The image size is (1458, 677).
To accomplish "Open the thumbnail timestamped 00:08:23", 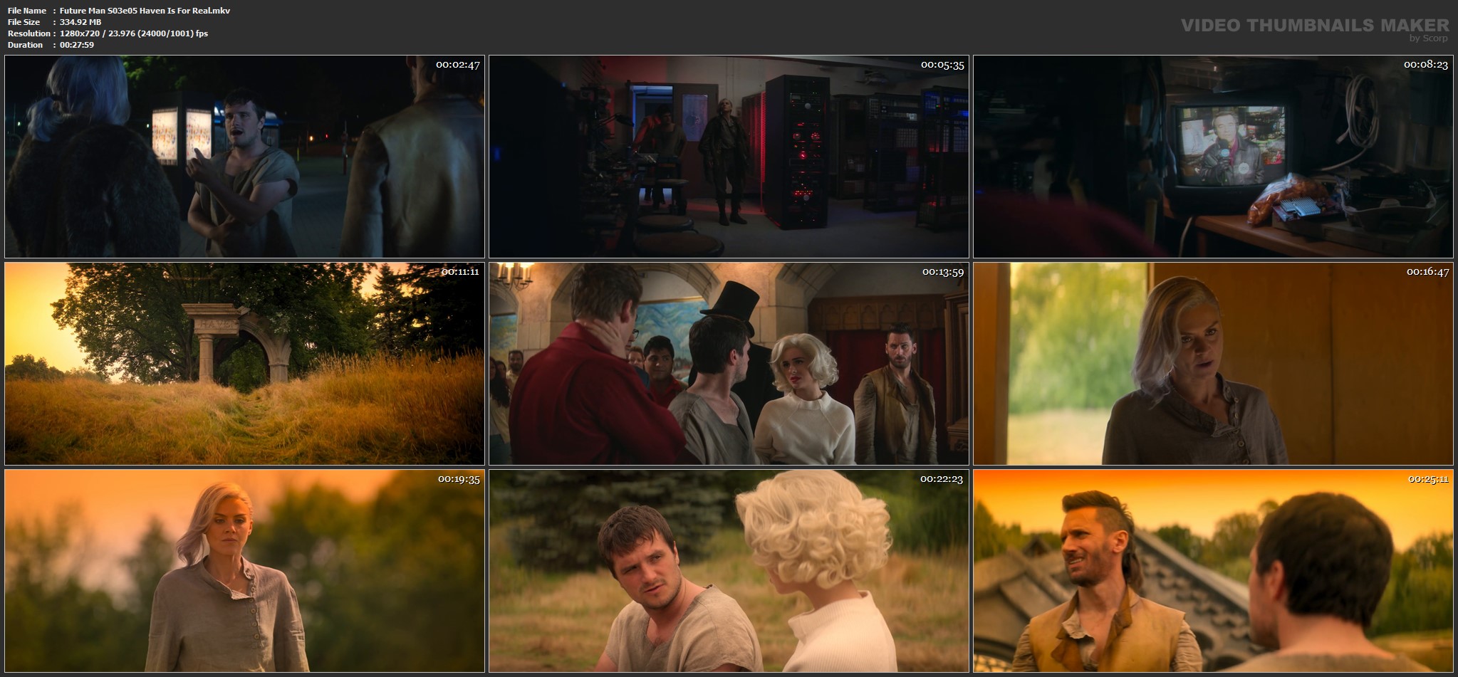I will tap(1213, 157).
